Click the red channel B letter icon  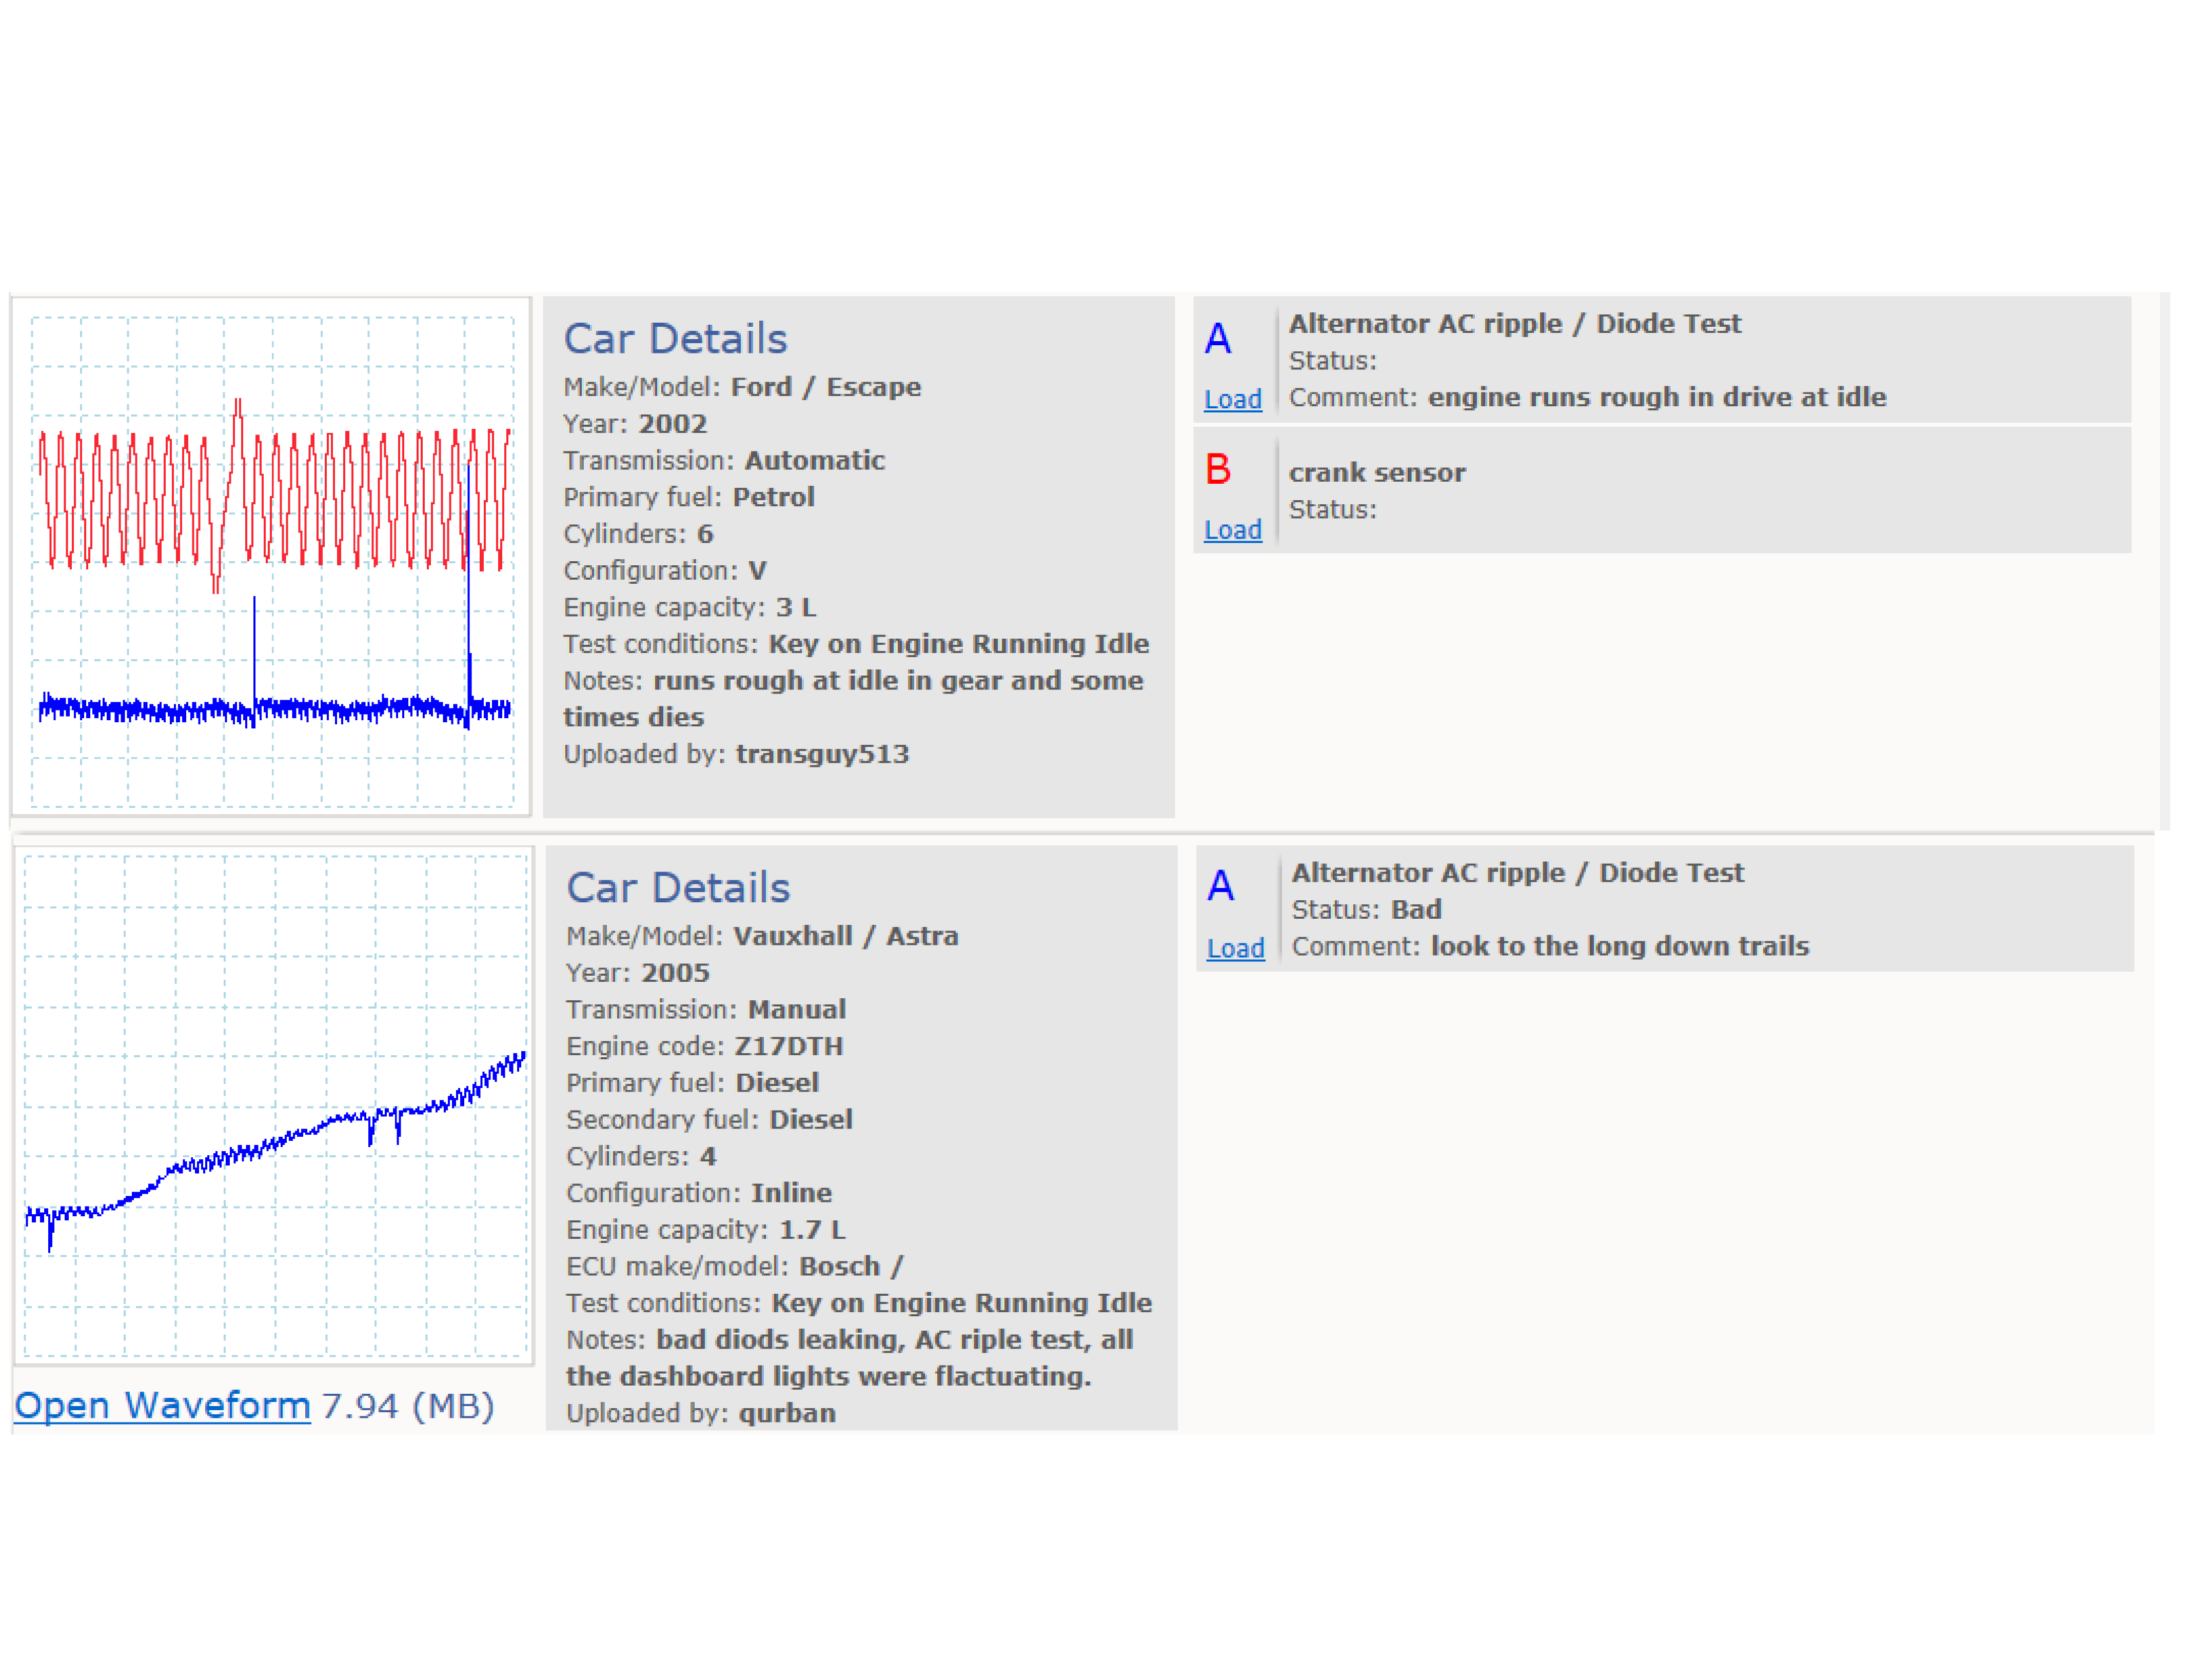point(1217,469)
